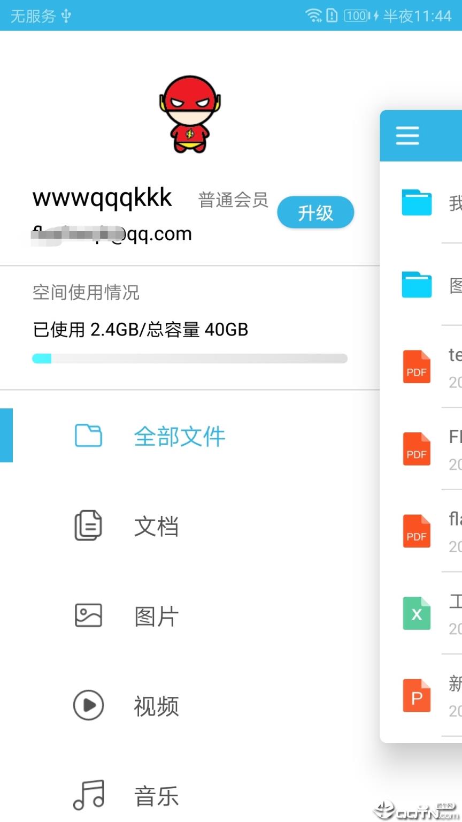Open the third PDF file in list

point(417,531)
